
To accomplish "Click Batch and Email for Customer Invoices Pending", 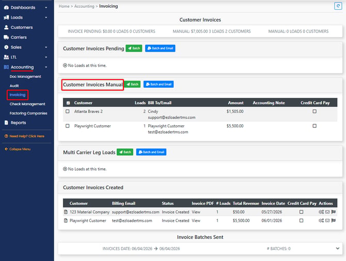I will coord(160,48).
